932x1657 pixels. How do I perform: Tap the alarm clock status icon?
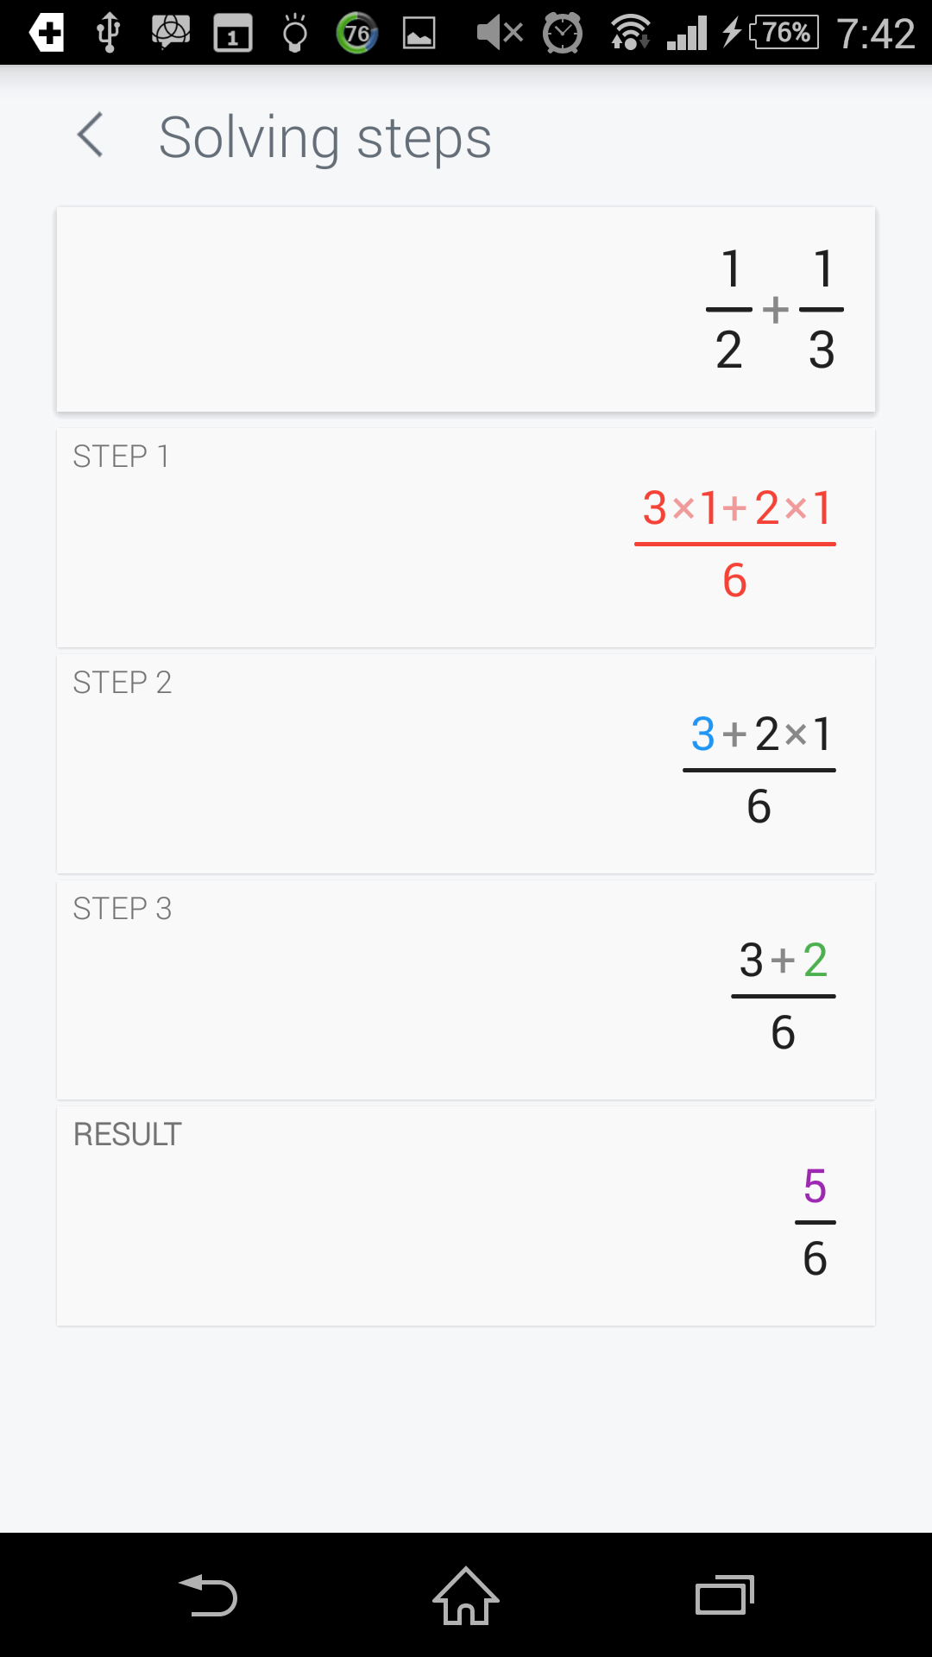point(563,34)
